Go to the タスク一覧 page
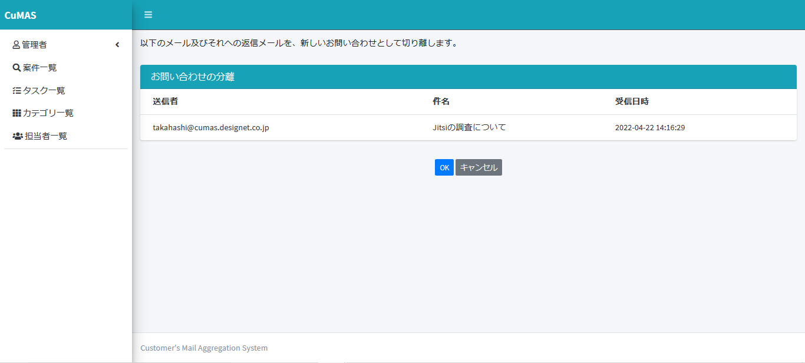 (x=44, y=91)
